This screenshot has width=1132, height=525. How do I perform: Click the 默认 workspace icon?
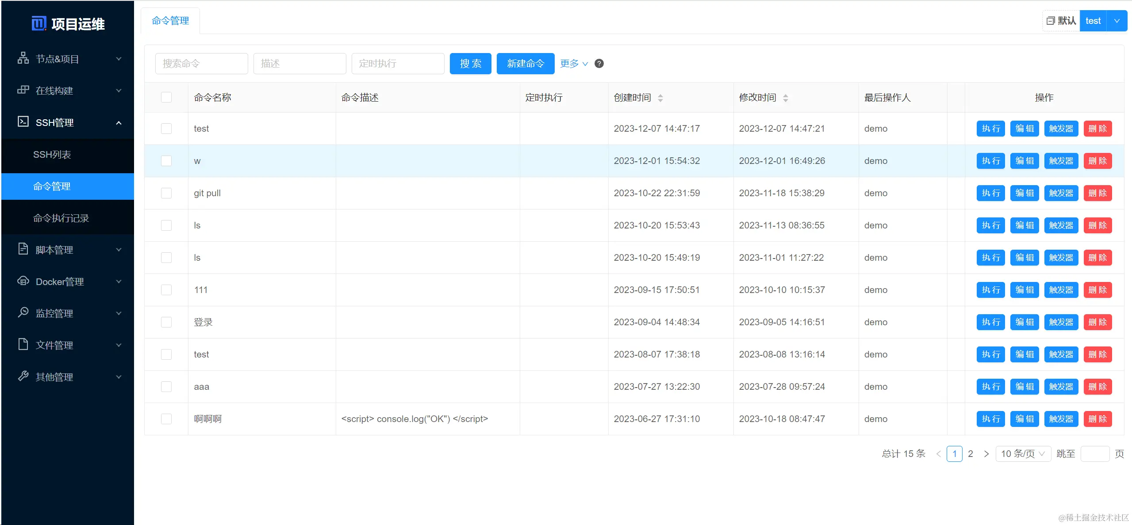1051,21
